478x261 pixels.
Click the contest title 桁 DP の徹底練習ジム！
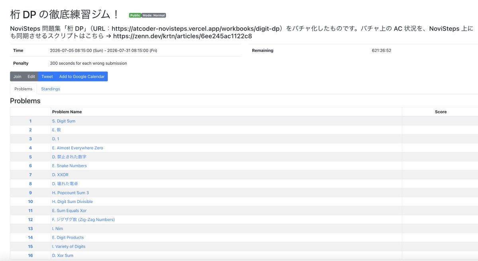[x=65, y=15]
